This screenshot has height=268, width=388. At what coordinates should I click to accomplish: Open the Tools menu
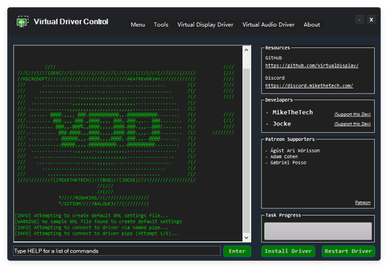tap(161, 25)
